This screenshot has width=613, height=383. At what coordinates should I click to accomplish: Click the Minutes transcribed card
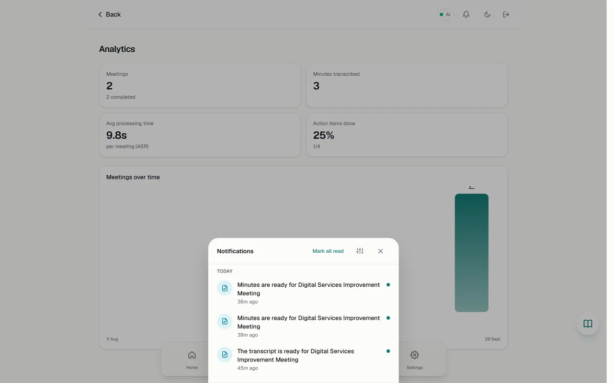tap(407, 86)
